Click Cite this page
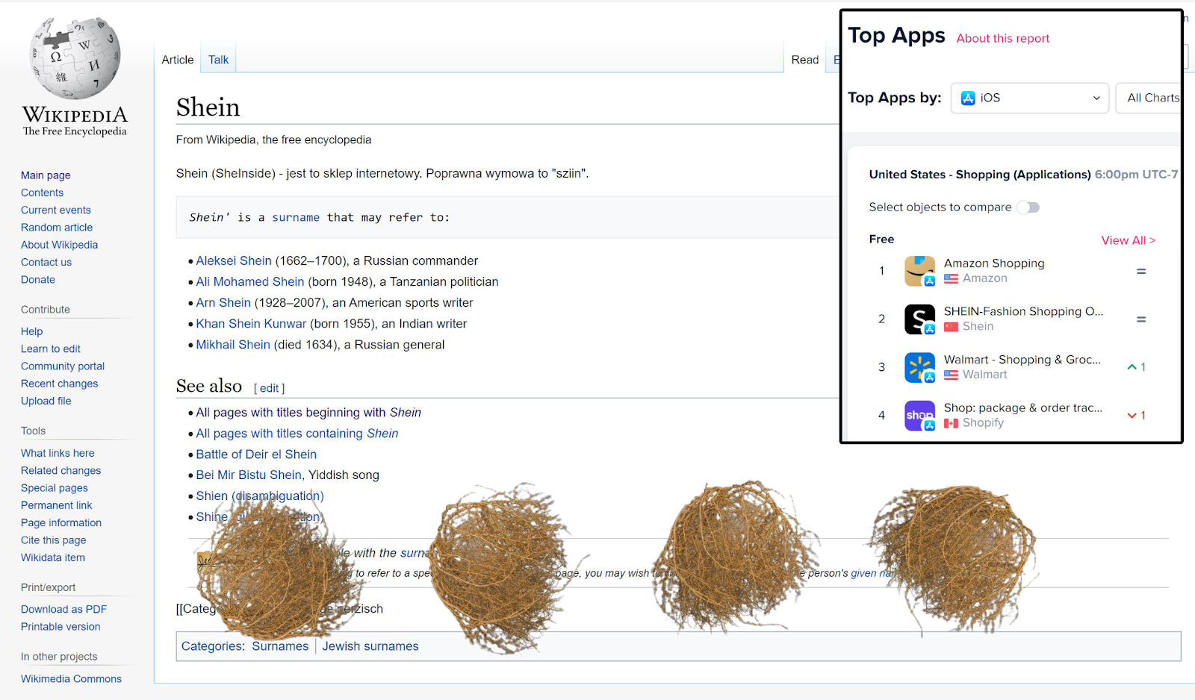Image resolution: width=1195 pixels, height=700 pixels. [54, 540]
